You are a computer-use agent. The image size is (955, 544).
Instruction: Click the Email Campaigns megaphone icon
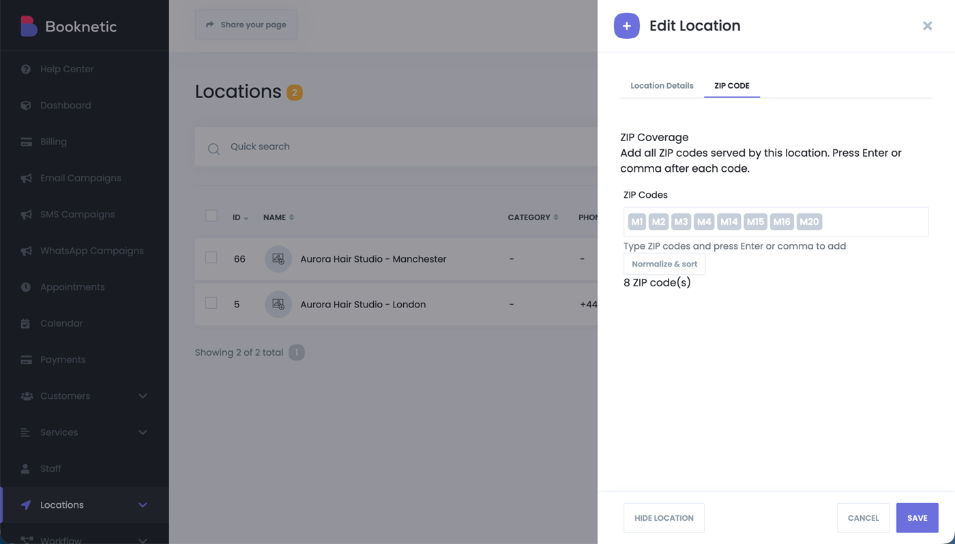tap(26, 178)
